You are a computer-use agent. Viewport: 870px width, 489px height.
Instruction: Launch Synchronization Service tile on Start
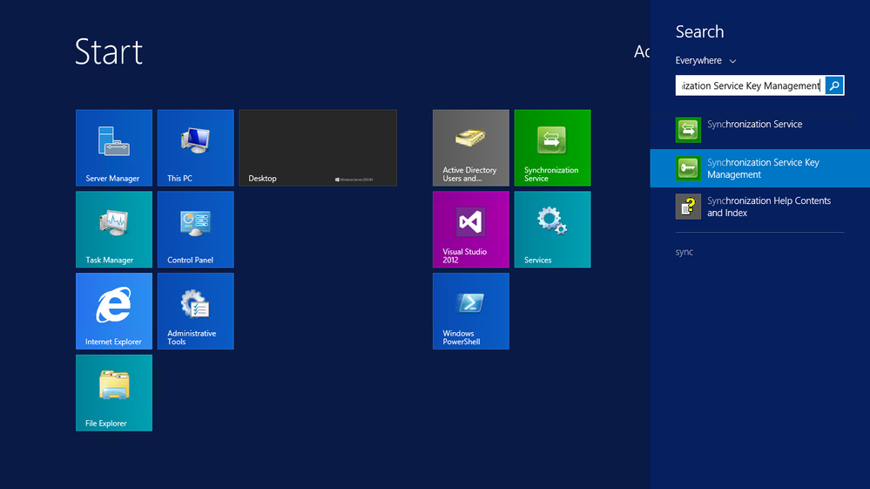pos(552,147)
